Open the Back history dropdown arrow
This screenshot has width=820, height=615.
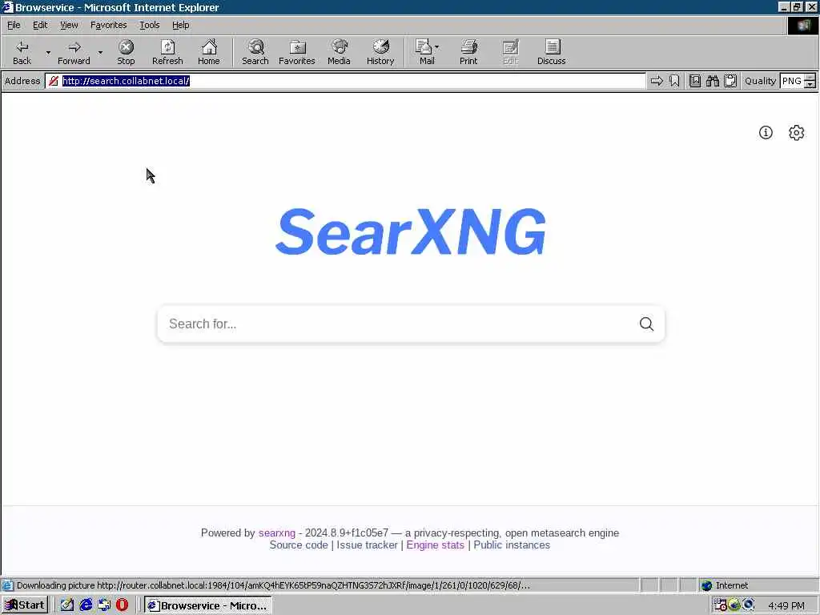[x=48, y=52]
